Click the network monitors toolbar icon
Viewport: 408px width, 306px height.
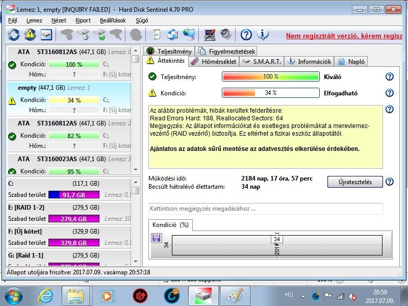(x=189, y=35)
